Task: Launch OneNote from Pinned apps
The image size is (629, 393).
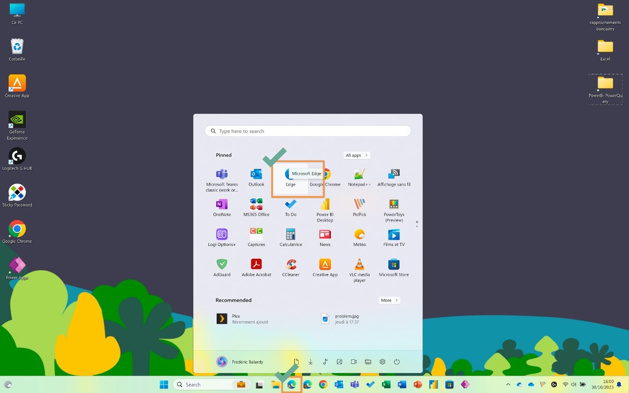Action: tap(222, 207)
